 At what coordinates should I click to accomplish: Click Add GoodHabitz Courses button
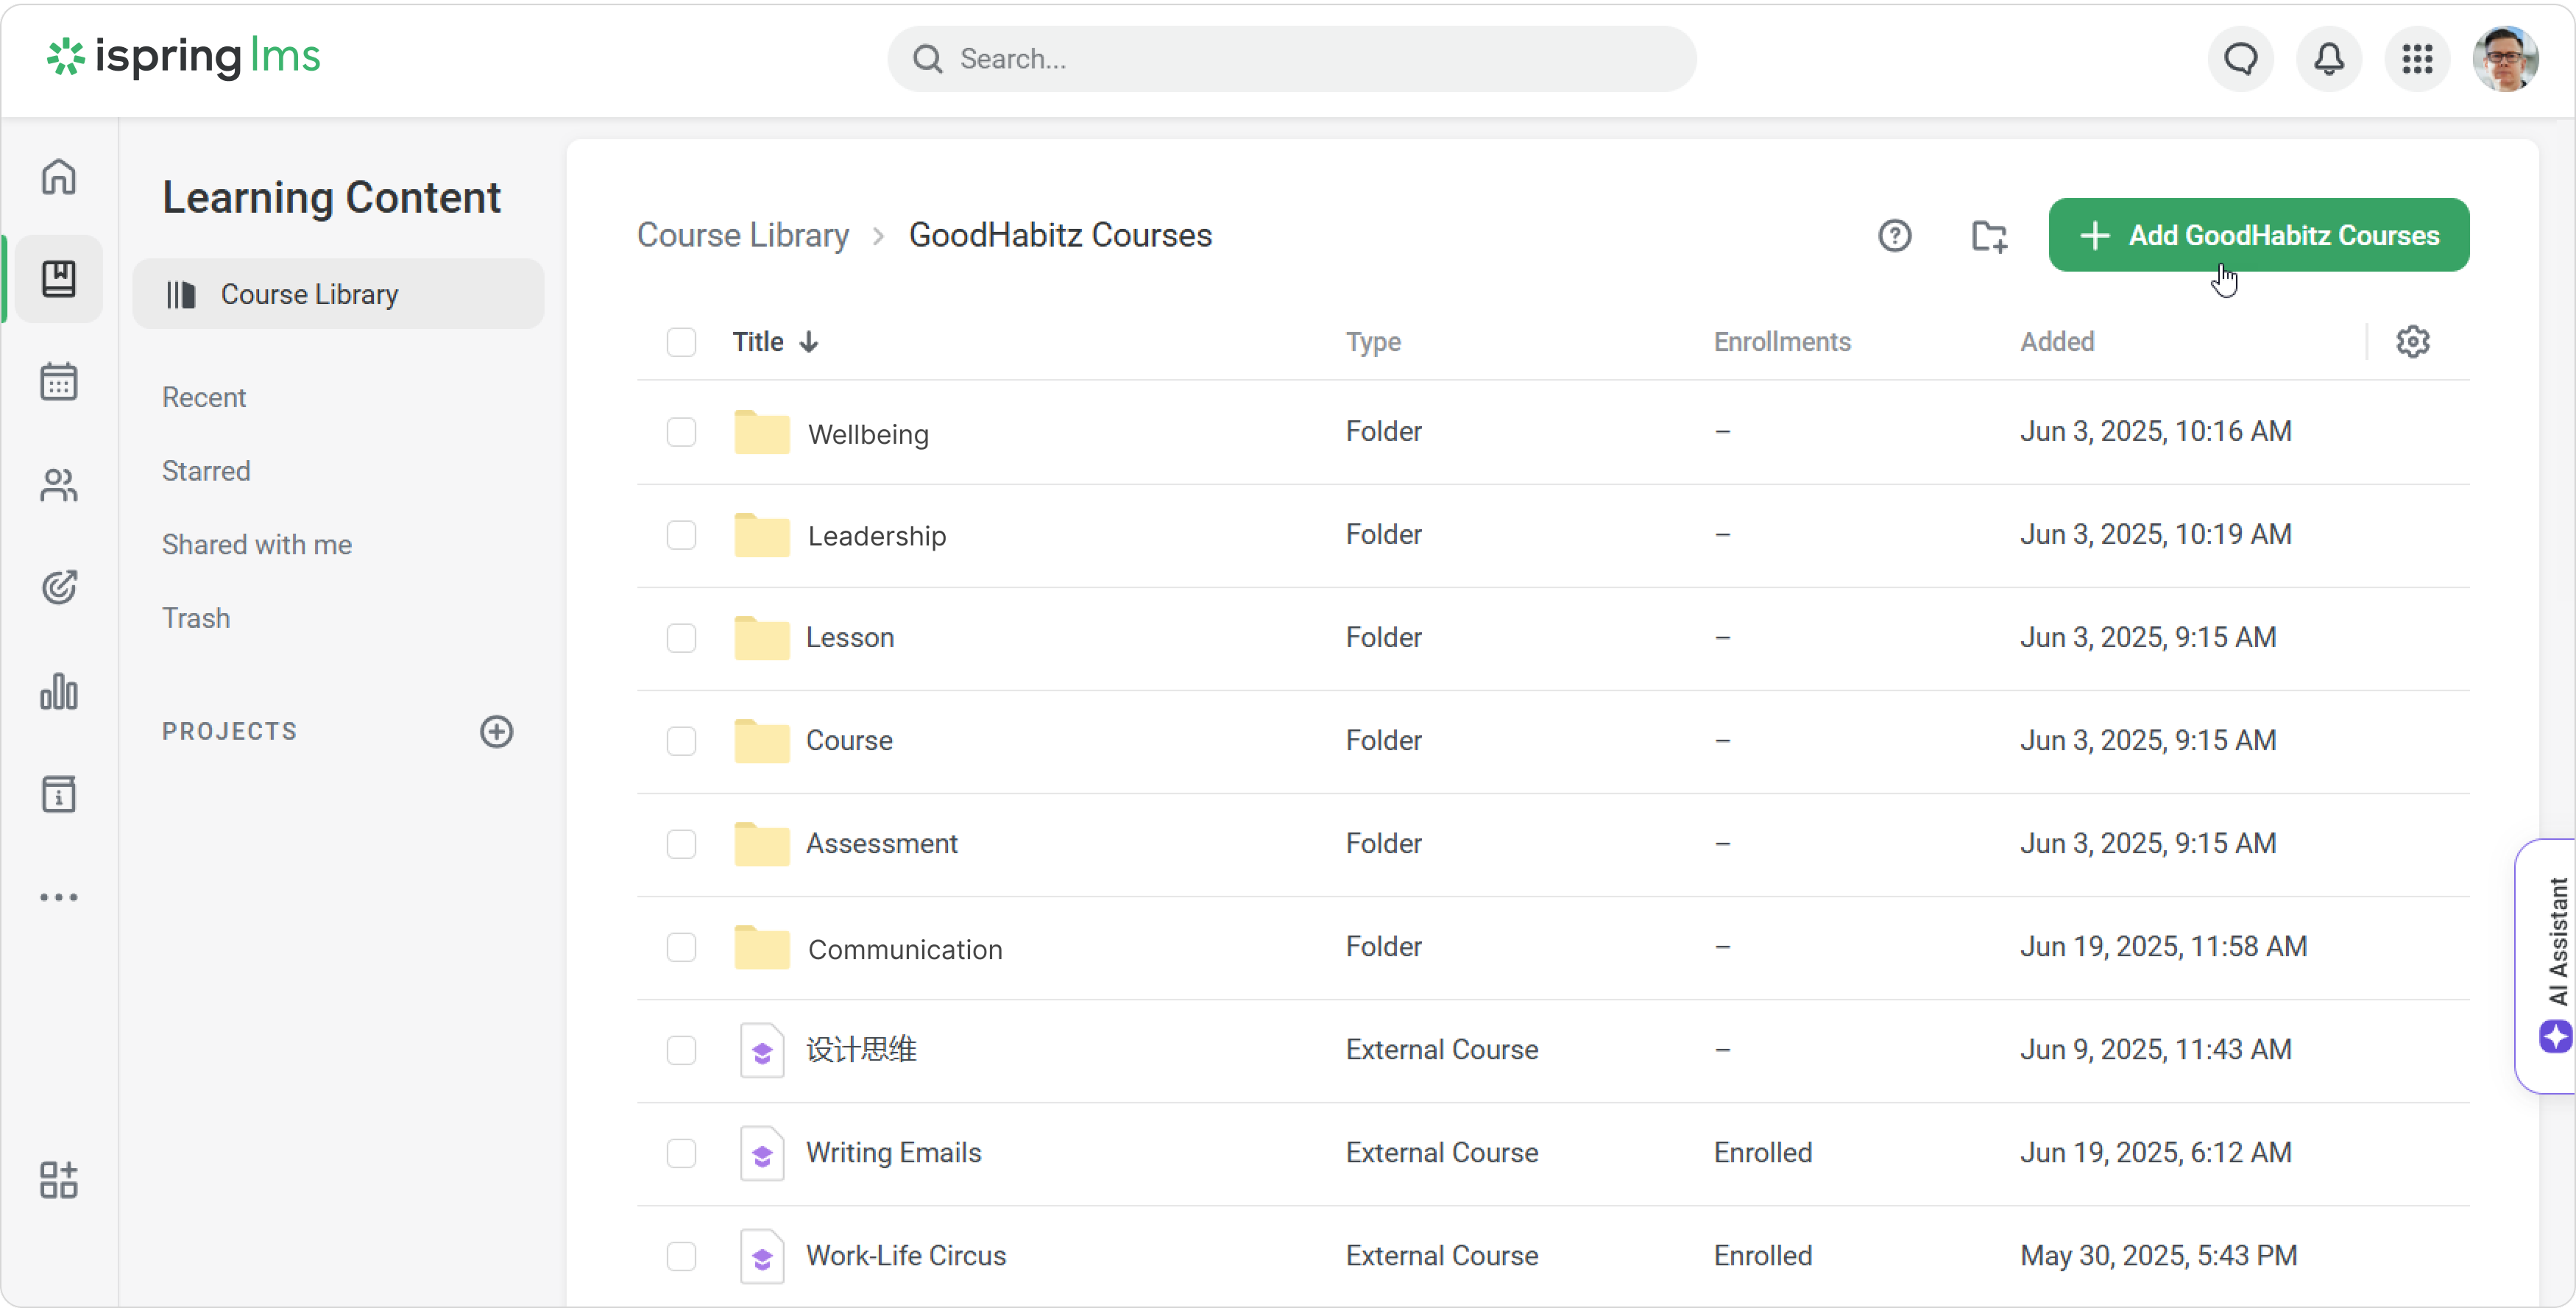(x=2258, y=236)
